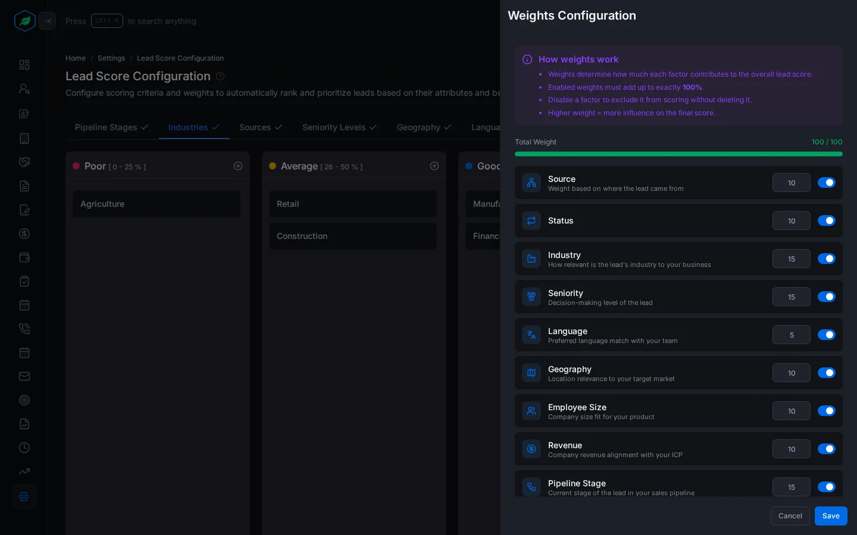Select the Retail industry card
Screen dimensions: 857x535
pos(353,204)
